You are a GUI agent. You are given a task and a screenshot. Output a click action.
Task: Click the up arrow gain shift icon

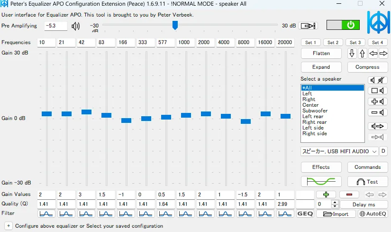[x=363, y=53]
